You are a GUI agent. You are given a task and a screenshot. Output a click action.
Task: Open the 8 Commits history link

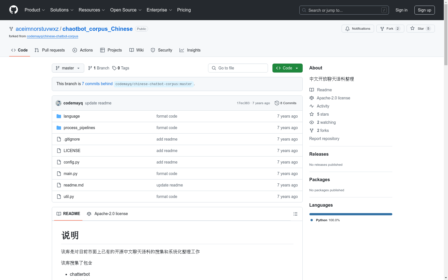[x=285, y=103]
